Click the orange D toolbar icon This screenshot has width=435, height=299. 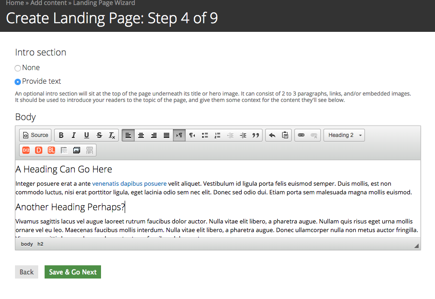39,150
